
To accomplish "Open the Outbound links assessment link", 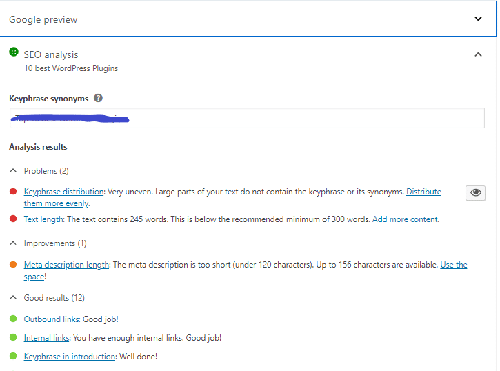I will point(51,319).
